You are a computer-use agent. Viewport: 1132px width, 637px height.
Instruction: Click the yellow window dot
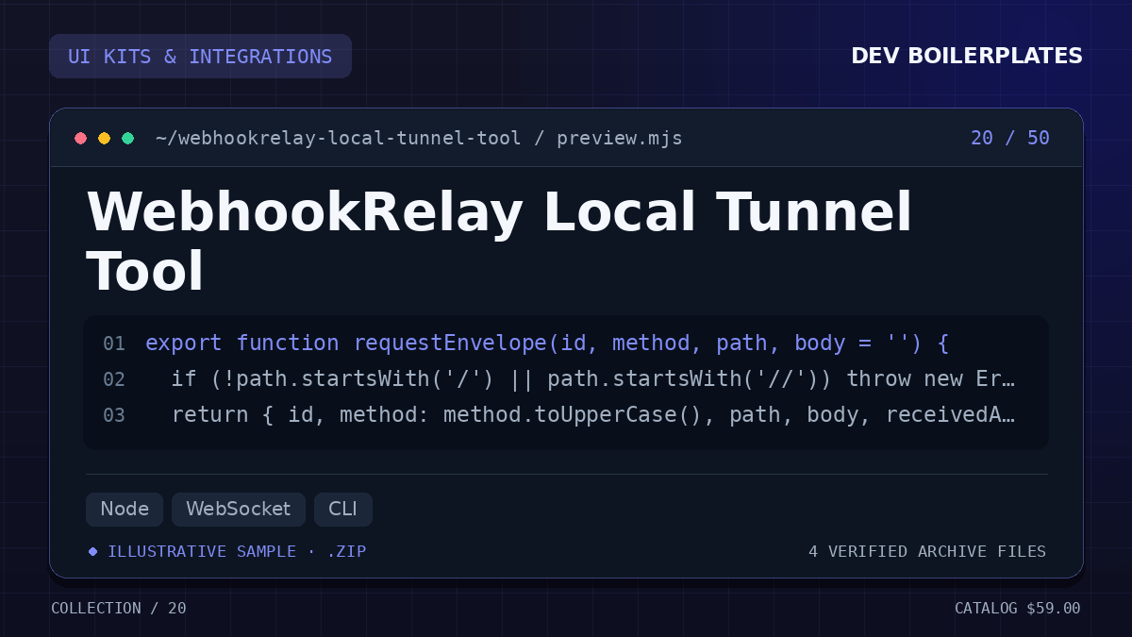coord(105,139)
